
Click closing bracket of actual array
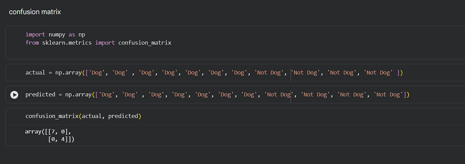[x=399, y=73]
